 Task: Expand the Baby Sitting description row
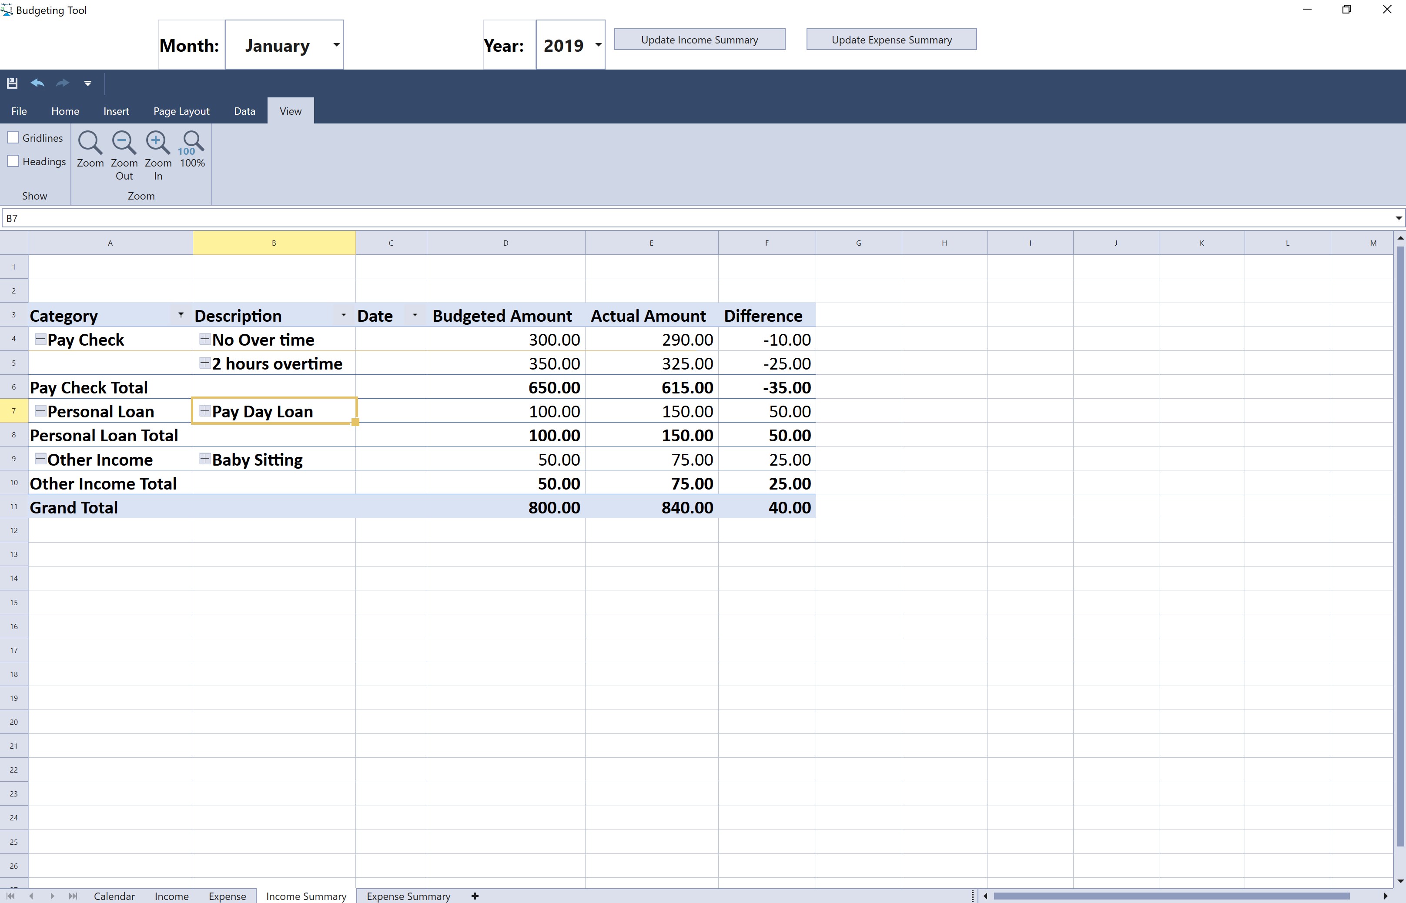point(205,459)
